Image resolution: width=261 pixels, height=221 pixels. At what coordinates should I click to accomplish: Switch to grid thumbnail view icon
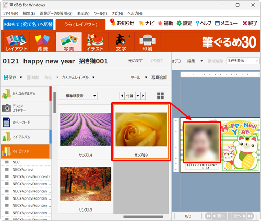pyautogui.click(x=160, y=96)
